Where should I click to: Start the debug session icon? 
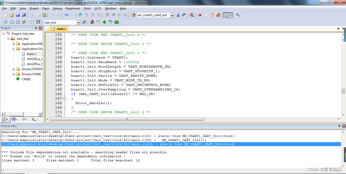192,15
